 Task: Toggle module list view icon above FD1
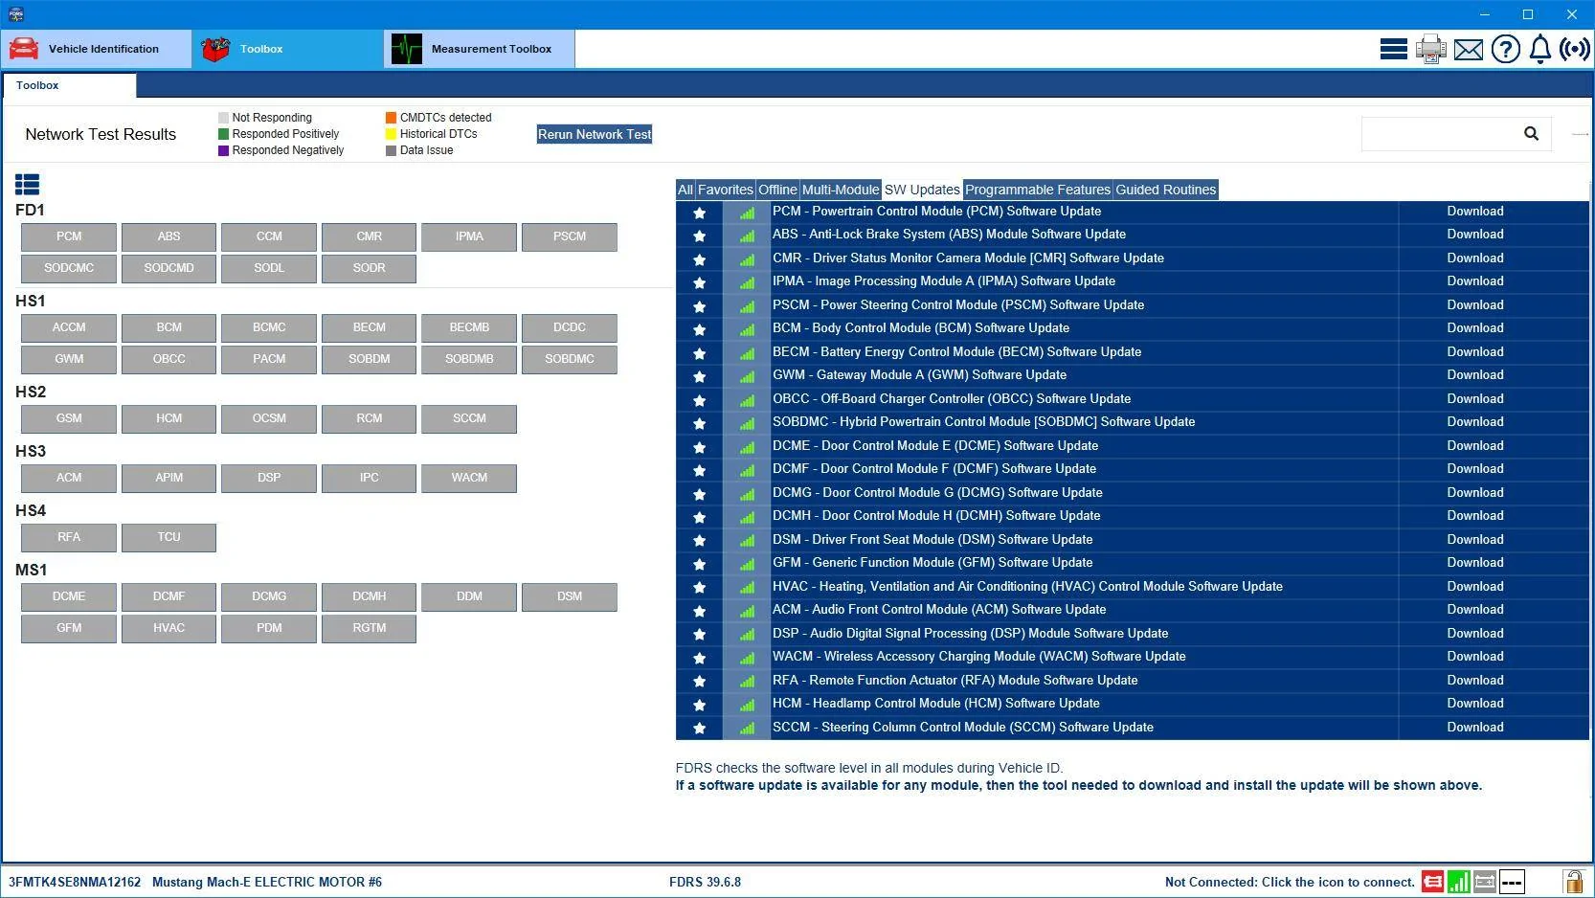coord(27,184)
